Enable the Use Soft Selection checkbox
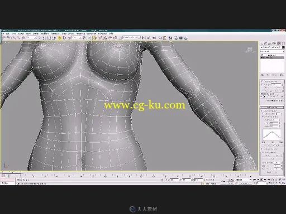 (263, 111)
